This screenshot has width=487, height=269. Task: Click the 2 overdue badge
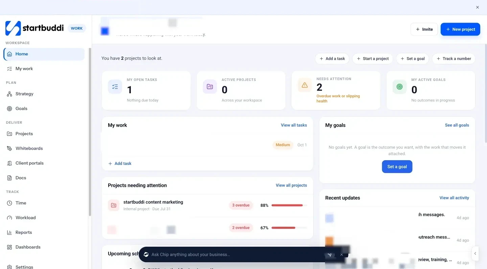click(x=241, y=228)
